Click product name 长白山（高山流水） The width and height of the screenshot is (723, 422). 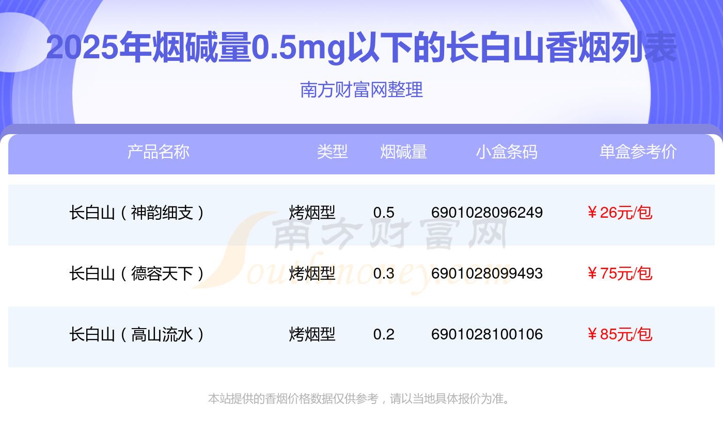(137, 334)
